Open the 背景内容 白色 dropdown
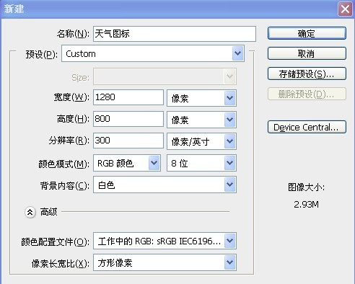 tap(165, 185)
